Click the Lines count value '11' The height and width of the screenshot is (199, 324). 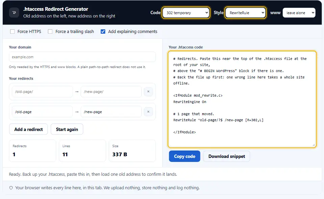[x=65, y=155]
